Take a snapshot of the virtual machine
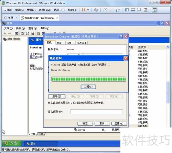 (x=105, y=10)
